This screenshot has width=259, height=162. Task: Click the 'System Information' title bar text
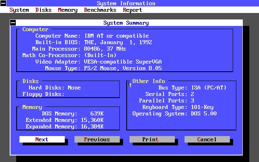tap(126, 3)
